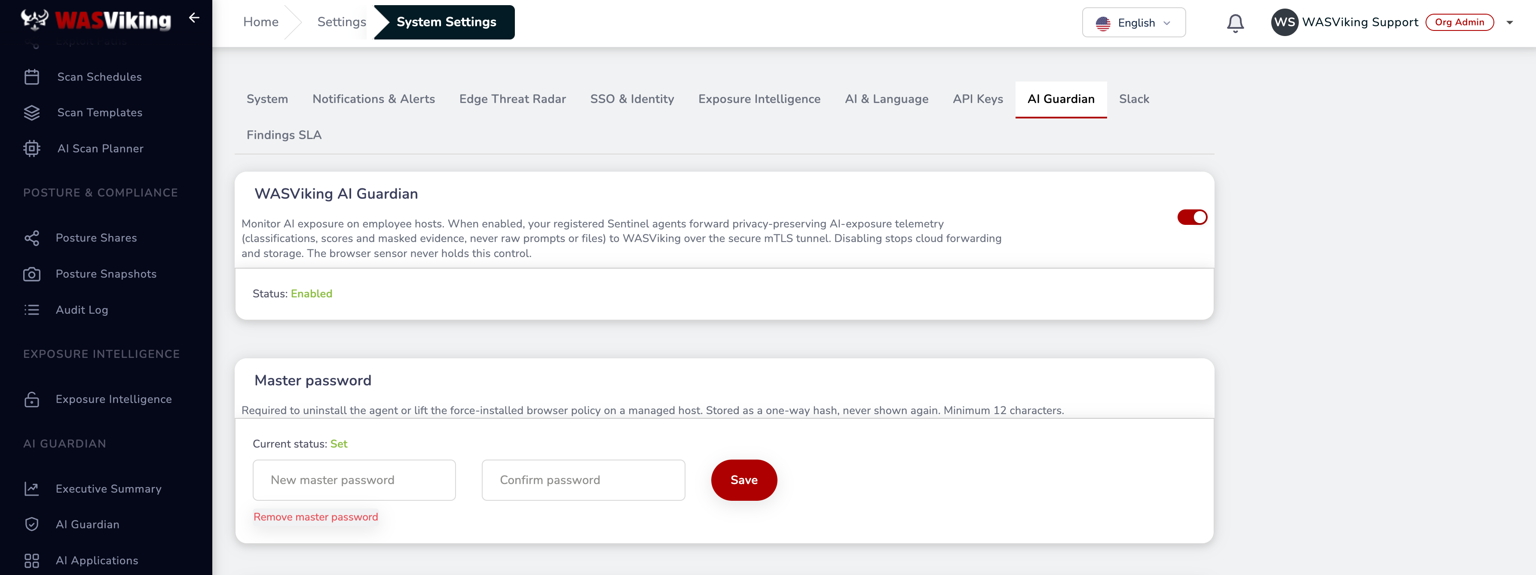The height and width of the screenshot is (575, 1536).
Task: Open the Findings SLA tab
Action: click(x=284, y=135)
